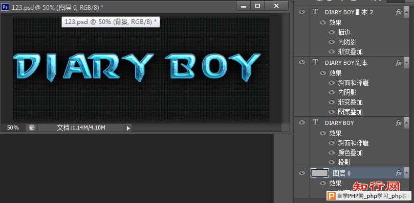
Task: Toggle the 描边 effect eye
Action: click(332, 32)
